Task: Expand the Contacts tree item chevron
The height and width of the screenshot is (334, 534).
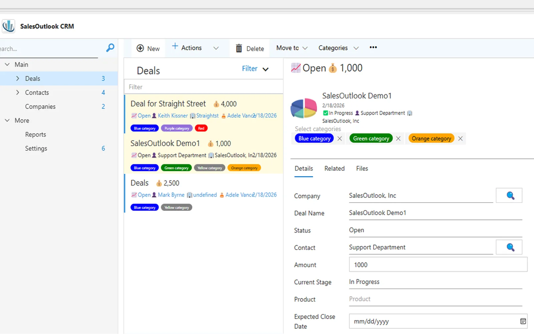Action: click(x=18, y=93)
